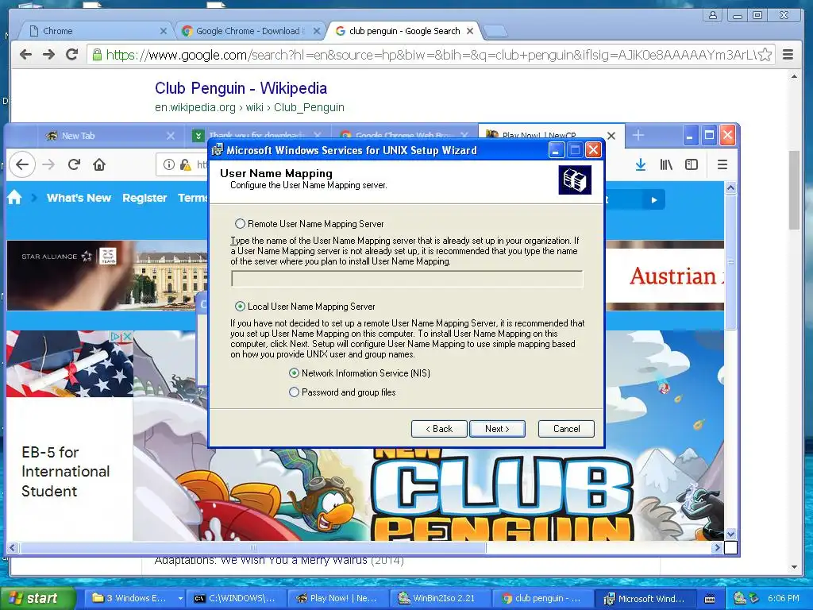
Task: Select 'club penguin - Google Search' tab
Action: [x=404, y=31]
